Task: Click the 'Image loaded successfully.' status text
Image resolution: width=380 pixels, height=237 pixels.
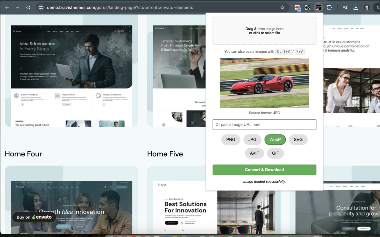Action: click(265, 182)
